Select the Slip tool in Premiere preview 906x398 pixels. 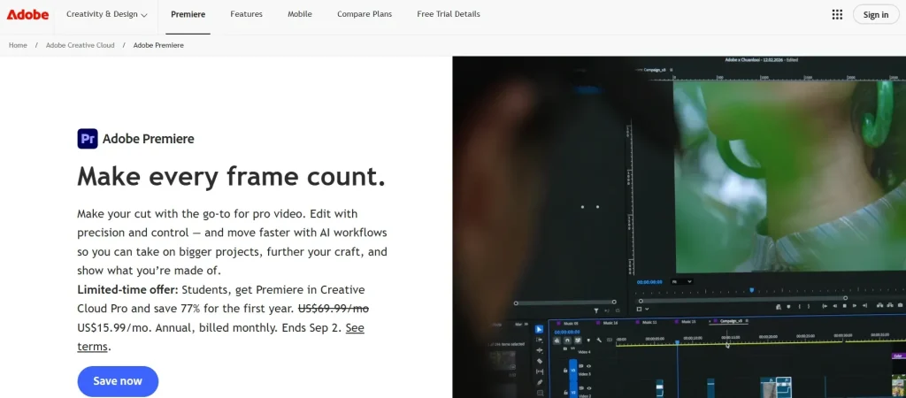click(x=540, y=371)
